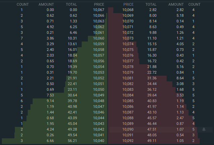The width and height of the screenshot is (214, 145).
Task: Click the ask price 10,078
Action: 128,67
